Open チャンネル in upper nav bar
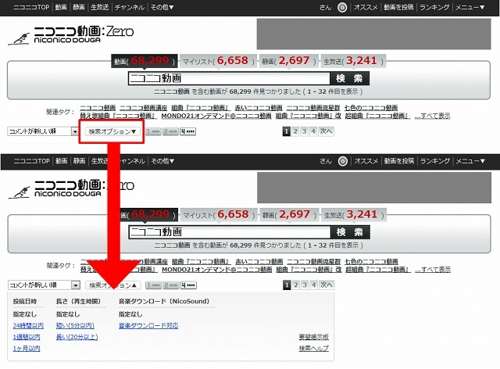The height and width of the screenshot is (369, 500). pos(130,7)
